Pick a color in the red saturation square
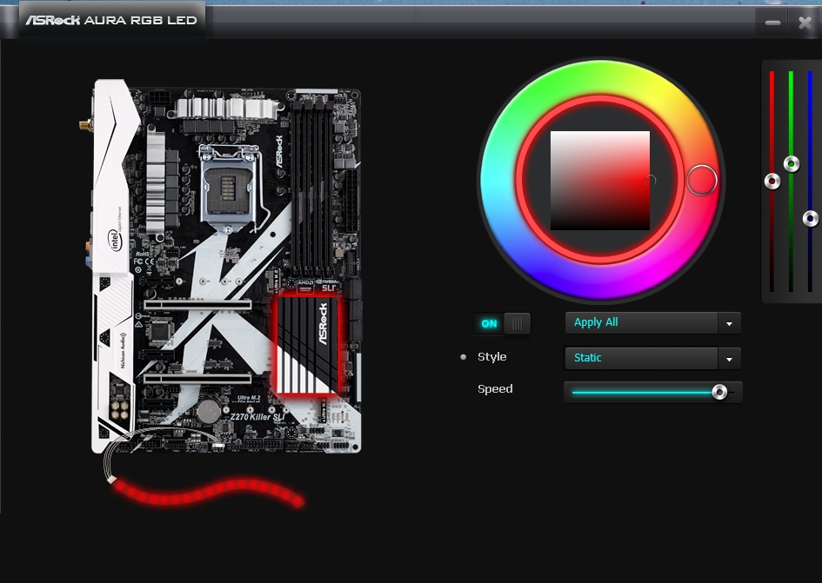The width and height of the screenshot is (822, 583). pos(600,181)
